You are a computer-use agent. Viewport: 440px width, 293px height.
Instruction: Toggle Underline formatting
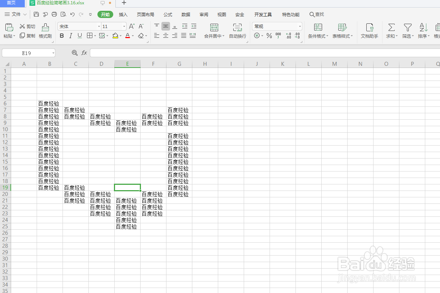(80, 36)
